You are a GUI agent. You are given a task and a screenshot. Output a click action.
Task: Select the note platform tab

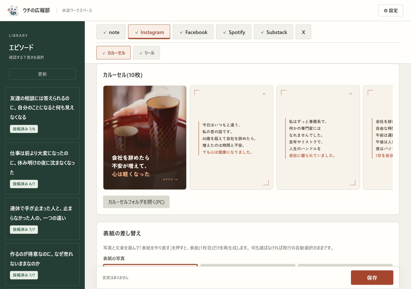[111, 32]
